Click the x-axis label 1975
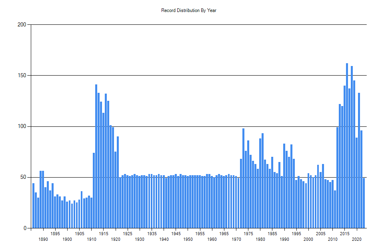The width and height of the screenshot is (378, 252). (x=248, y=234)
